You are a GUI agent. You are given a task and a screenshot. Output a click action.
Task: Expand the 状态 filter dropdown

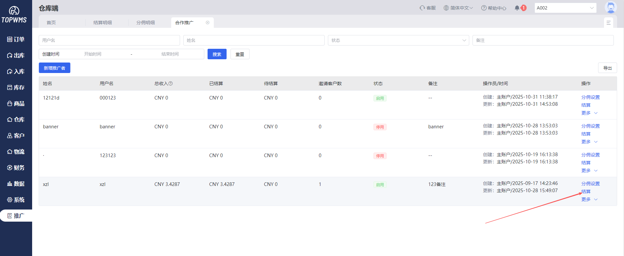point(398,40)
